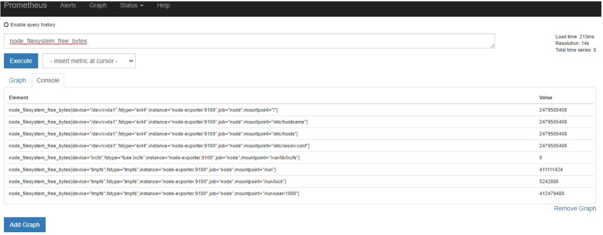
Task: Click the Add Graph button
Action: 25,225
